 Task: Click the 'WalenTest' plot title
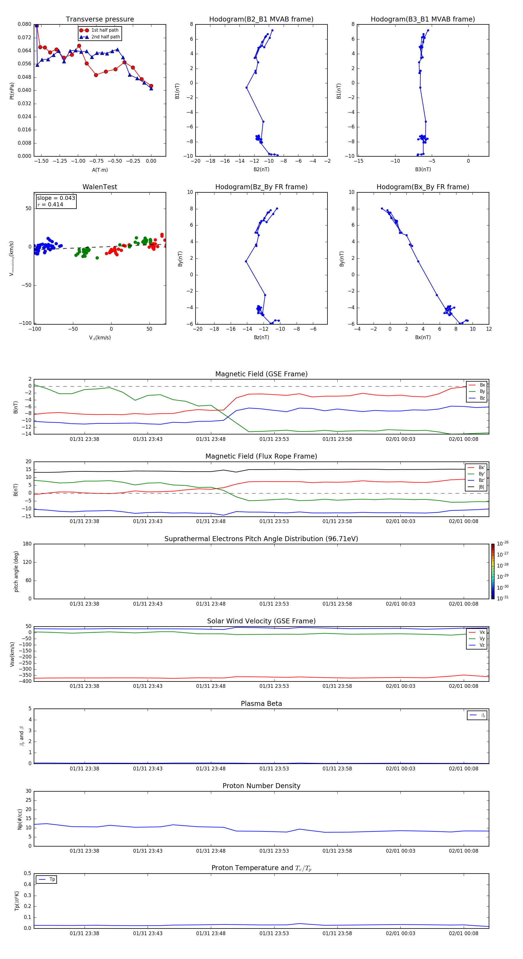(100, 187)
